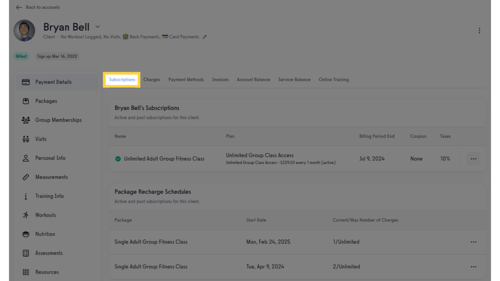Click the Packages sidebar icon
Image resolution: width=500 pixels, height=281 pixels.
(25, 101)
